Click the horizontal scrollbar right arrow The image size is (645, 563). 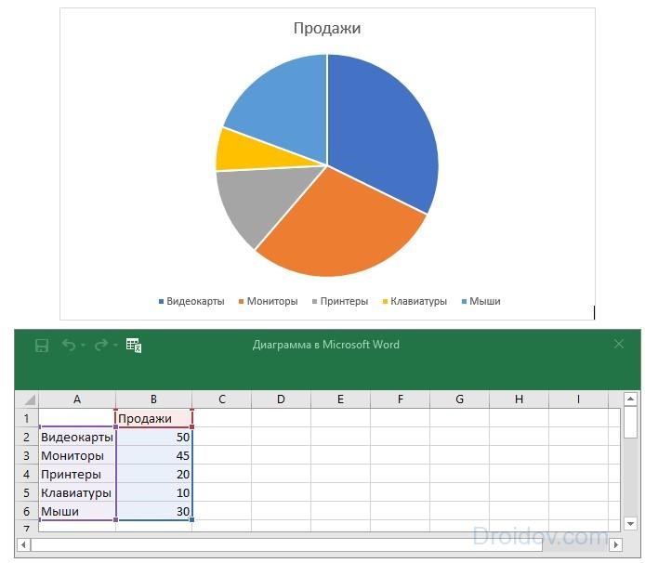coord(616,545)
